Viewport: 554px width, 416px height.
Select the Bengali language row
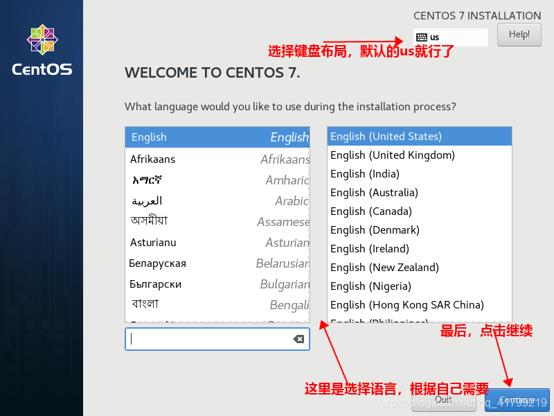pyautogui.click(x=217, y=305)
